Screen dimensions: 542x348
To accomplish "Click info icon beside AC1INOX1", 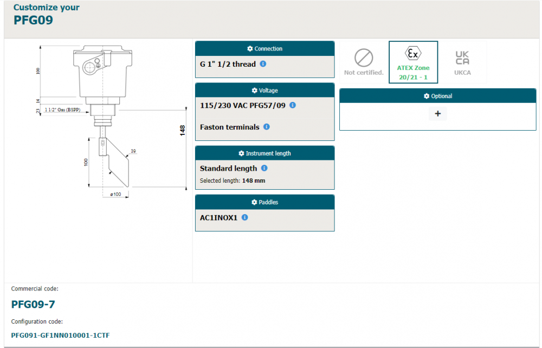I will pos(244,217).
